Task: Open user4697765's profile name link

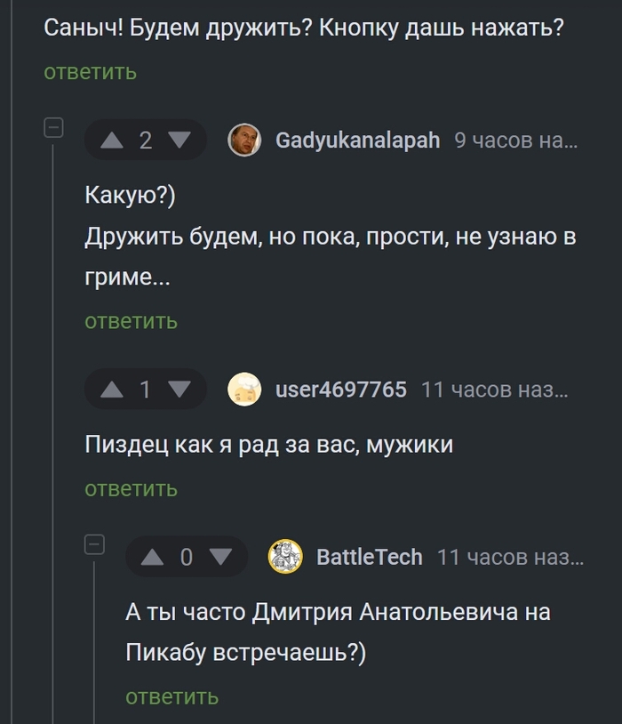Action: (341, 390)
